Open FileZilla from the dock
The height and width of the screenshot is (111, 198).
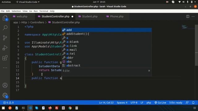(x=57, y=108)
